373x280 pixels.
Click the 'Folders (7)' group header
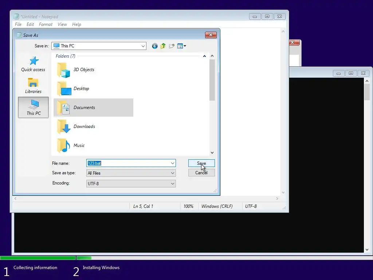(x=66, y=56)
